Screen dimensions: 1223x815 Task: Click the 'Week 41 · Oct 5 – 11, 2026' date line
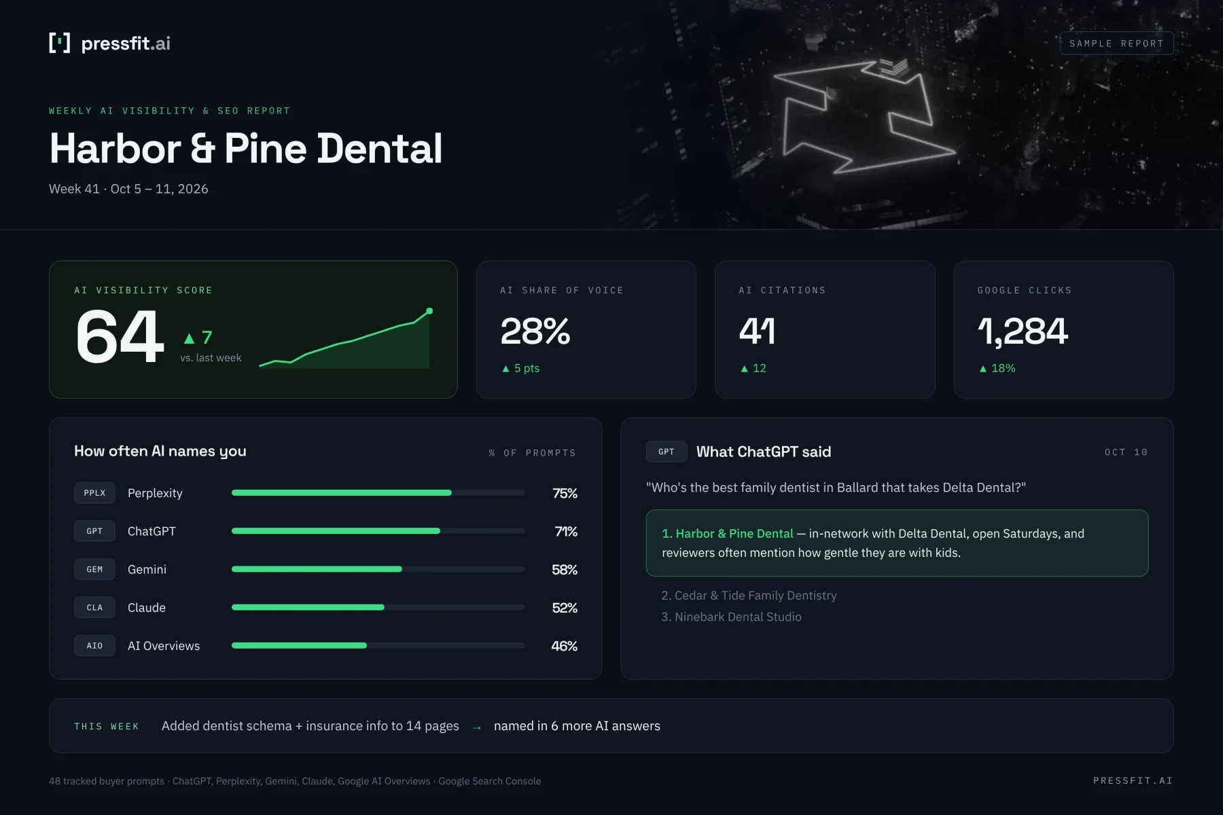[x=128, y=189]
